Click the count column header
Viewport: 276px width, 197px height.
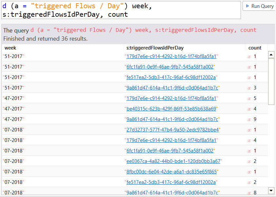click(x=255, y=48)
